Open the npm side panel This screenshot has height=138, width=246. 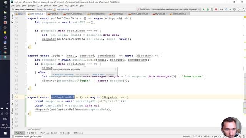click(x=12, y=111)
